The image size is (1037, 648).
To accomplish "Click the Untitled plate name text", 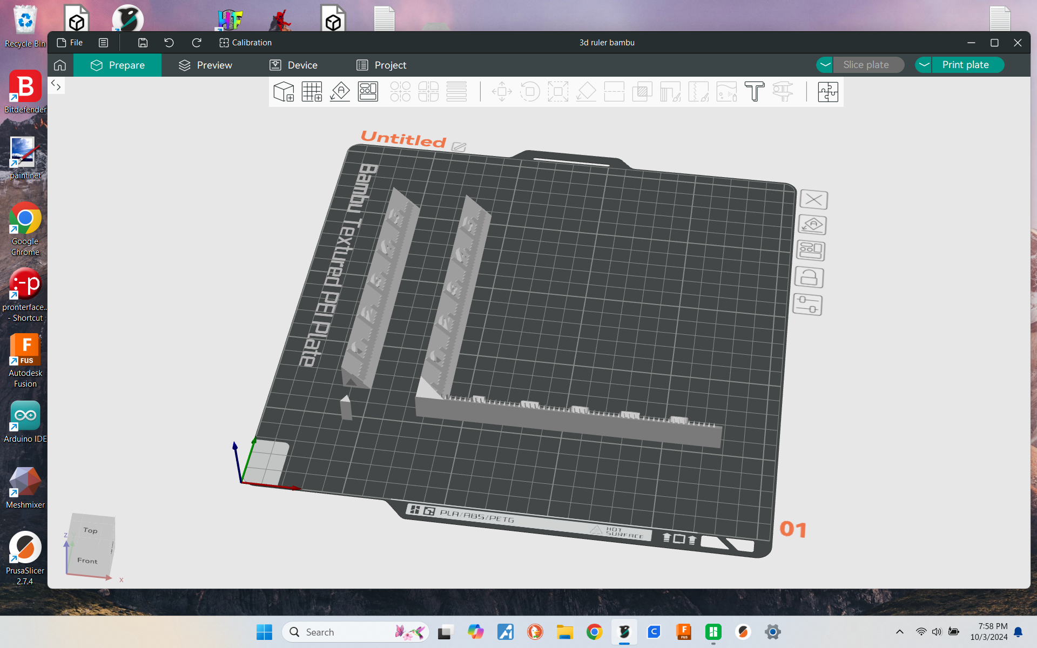I will pyautogui.click(x=403, y=139).
